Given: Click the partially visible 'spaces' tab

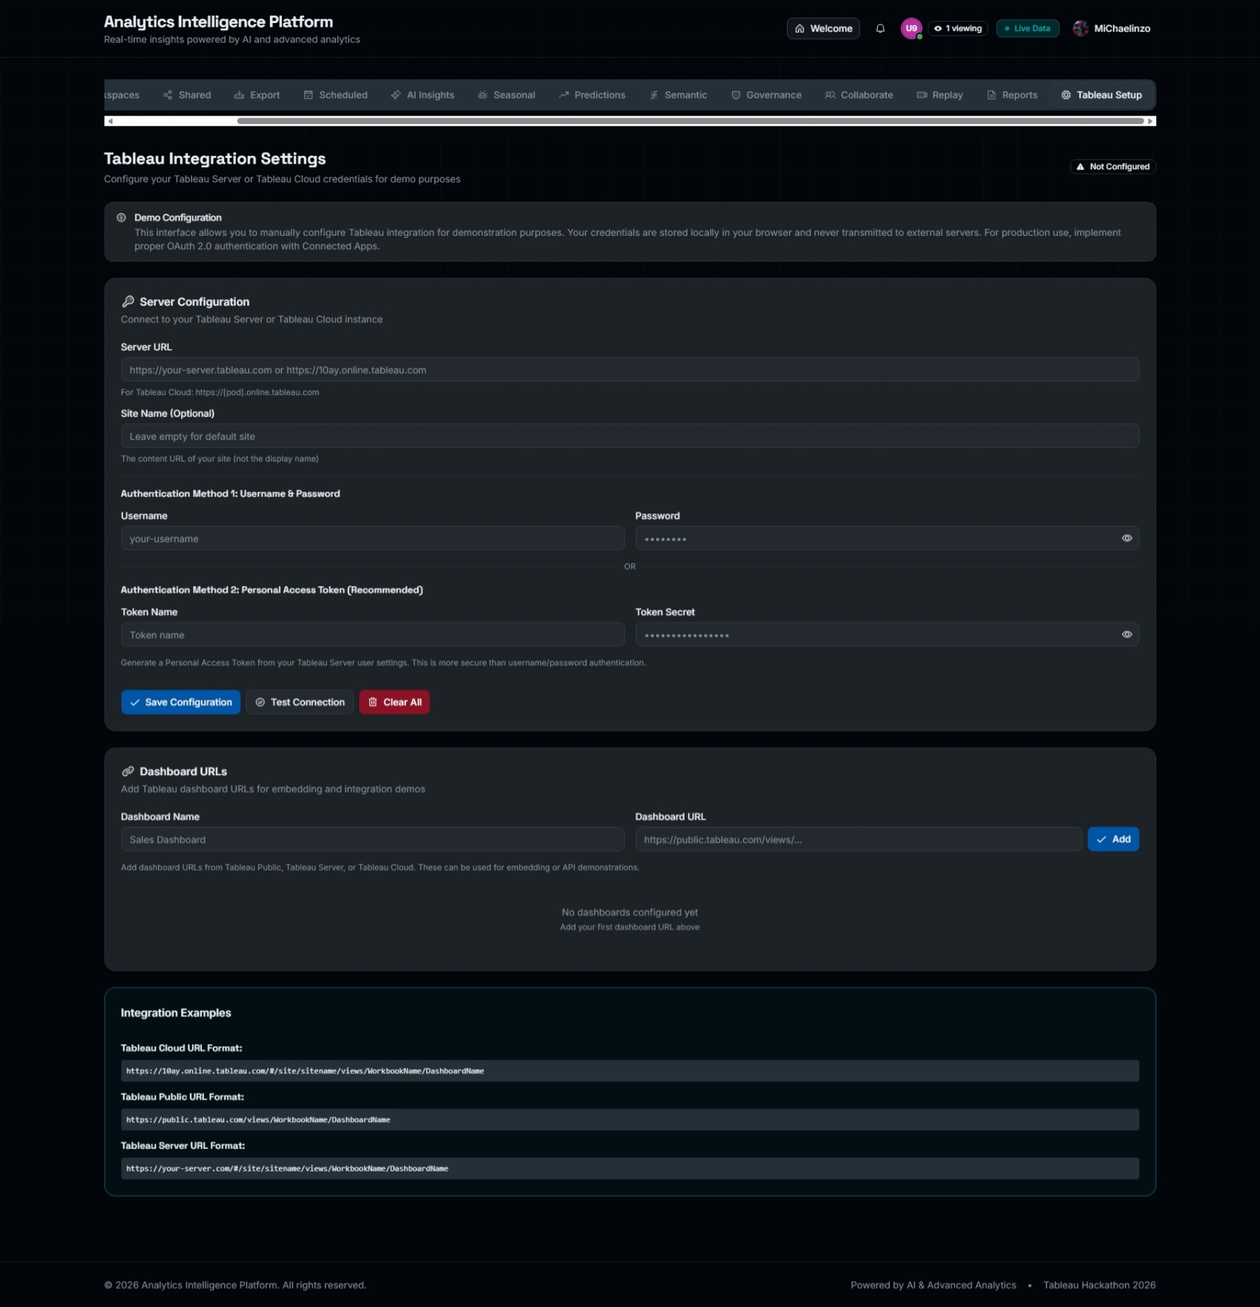Looking at the screenshot, I should pos(123,95).
